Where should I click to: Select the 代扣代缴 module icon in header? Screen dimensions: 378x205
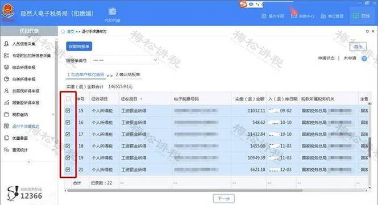tap(113, 14)
